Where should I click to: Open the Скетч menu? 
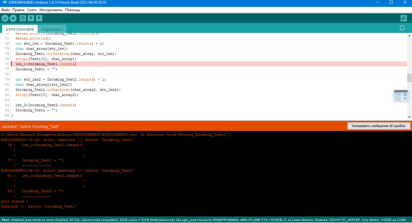[x=32, y=10]
